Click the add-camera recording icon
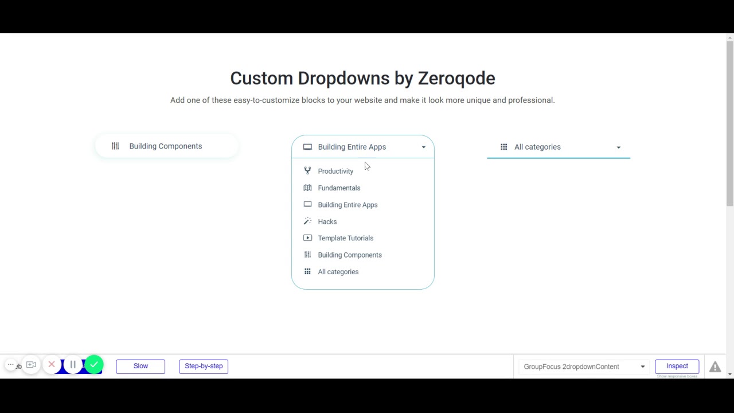The height and width of the screenshot is (413, 734). click(31, 365)
